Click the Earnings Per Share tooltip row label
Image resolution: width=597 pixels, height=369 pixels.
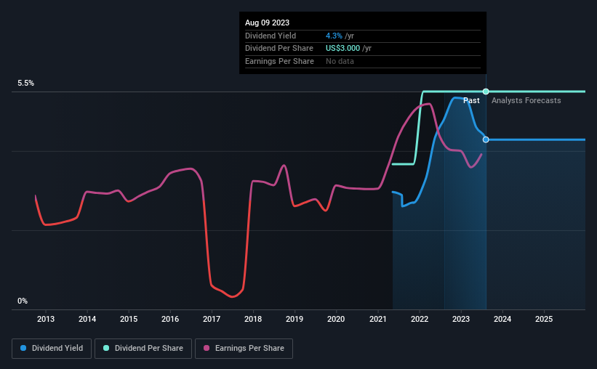[x=279, y=61]
